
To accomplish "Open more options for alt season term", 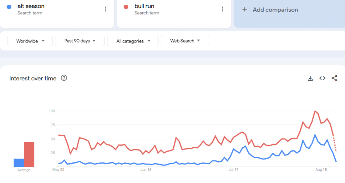I will point(105,9).
